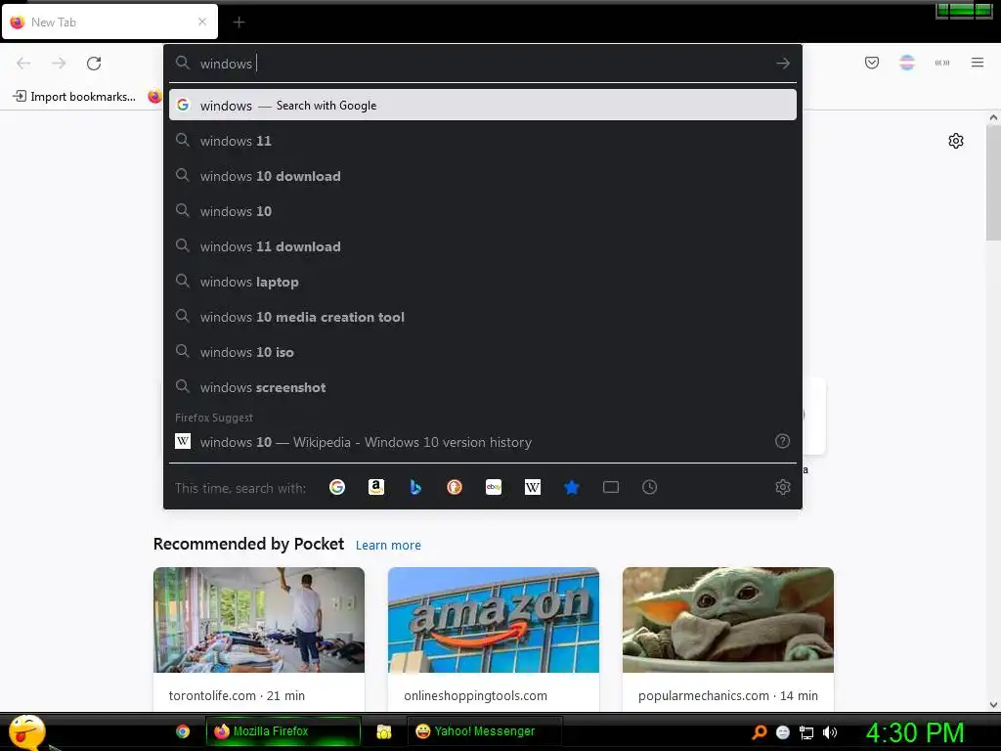Open Baby Yoda popularmechanics article thumbnail
Viewport: 1001px width, 751px height.
pyautogui.click(x=727, y=619)
